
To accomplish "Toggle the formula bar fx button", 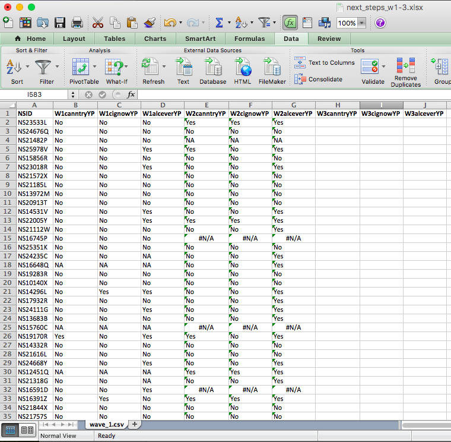I will [x=290, y=23].
